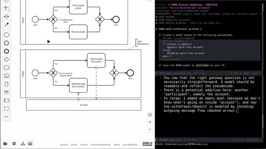
Task: Select the Start event in the battle diagram
Action: click(x=35, y=19)
